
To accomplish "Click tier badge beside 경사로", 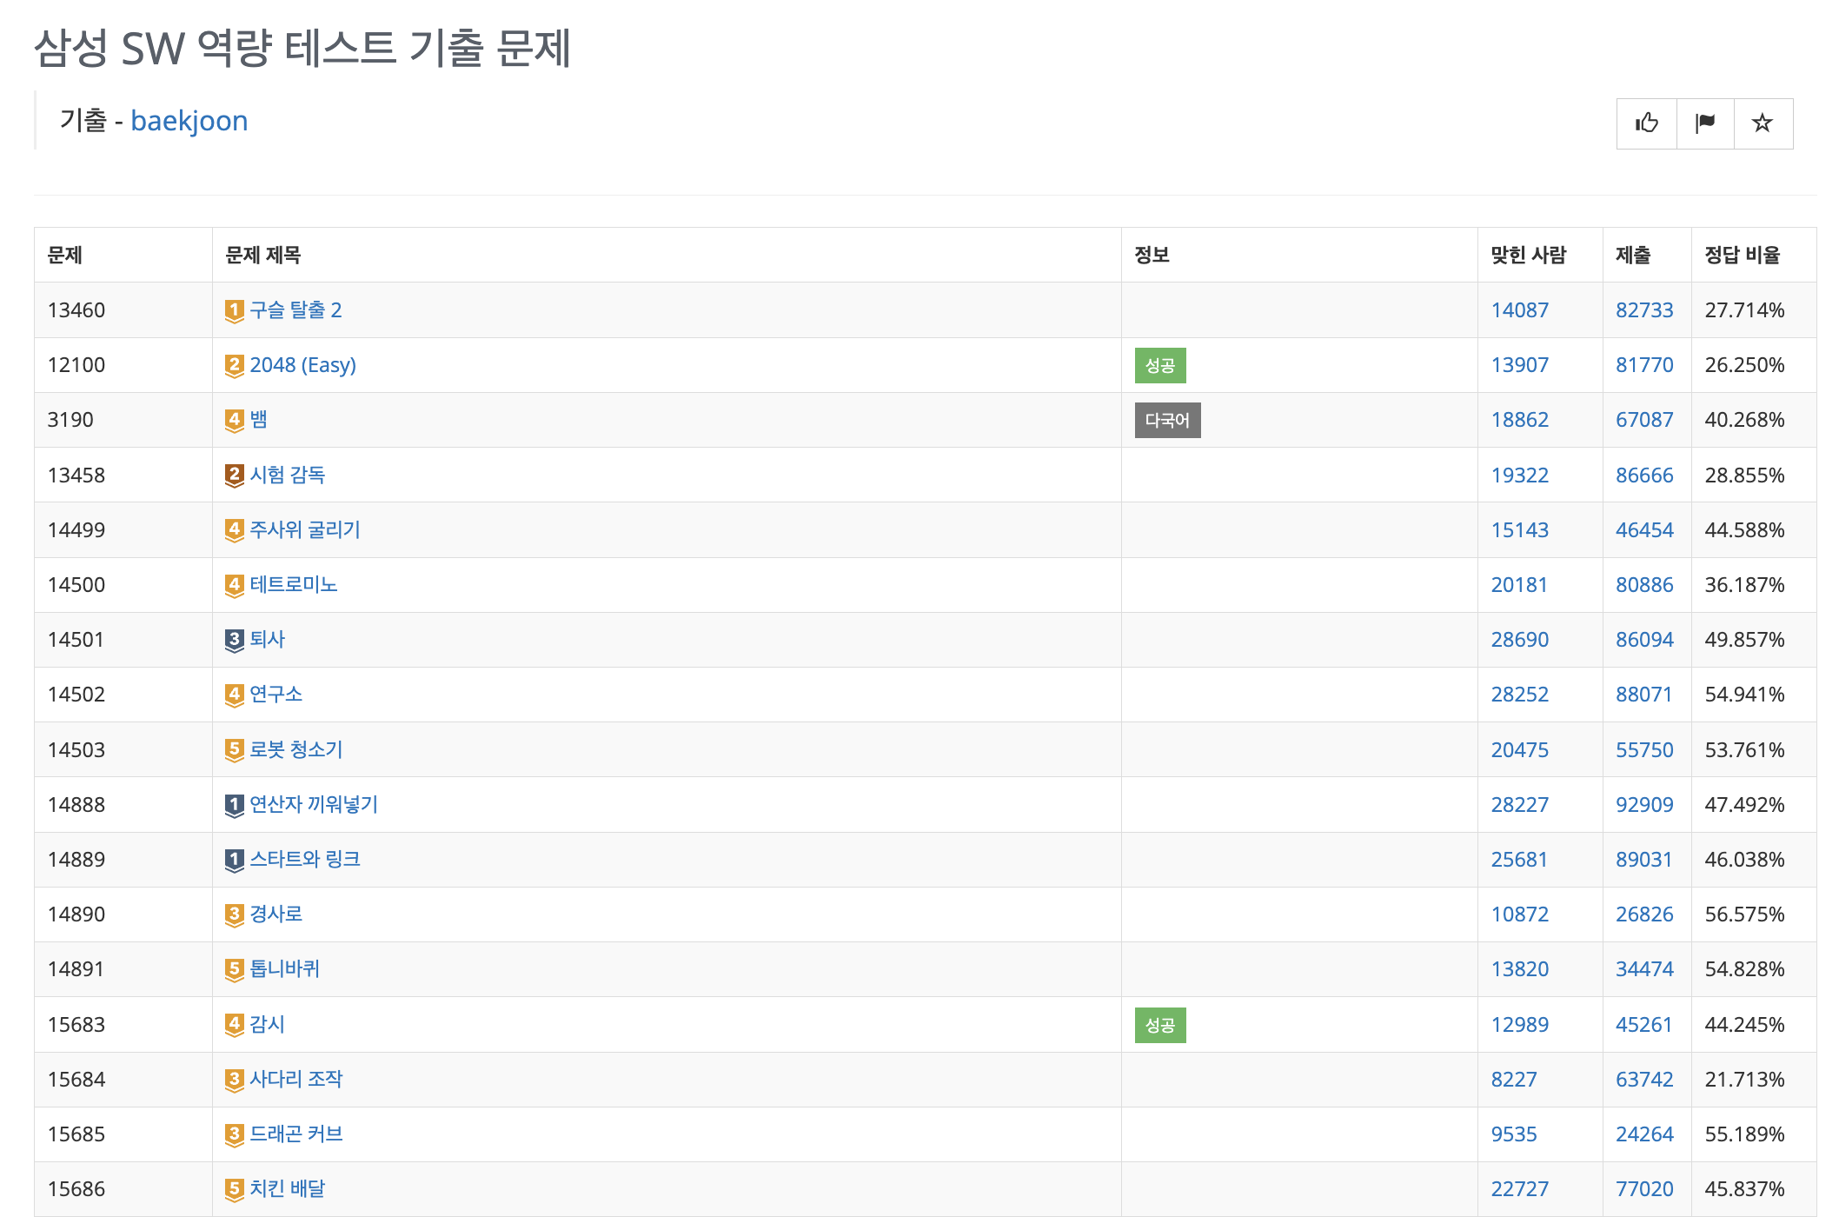I will point(234,915).
